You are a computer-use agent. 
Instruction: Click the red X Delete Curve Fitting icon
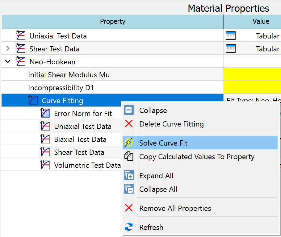click(129, 124)
